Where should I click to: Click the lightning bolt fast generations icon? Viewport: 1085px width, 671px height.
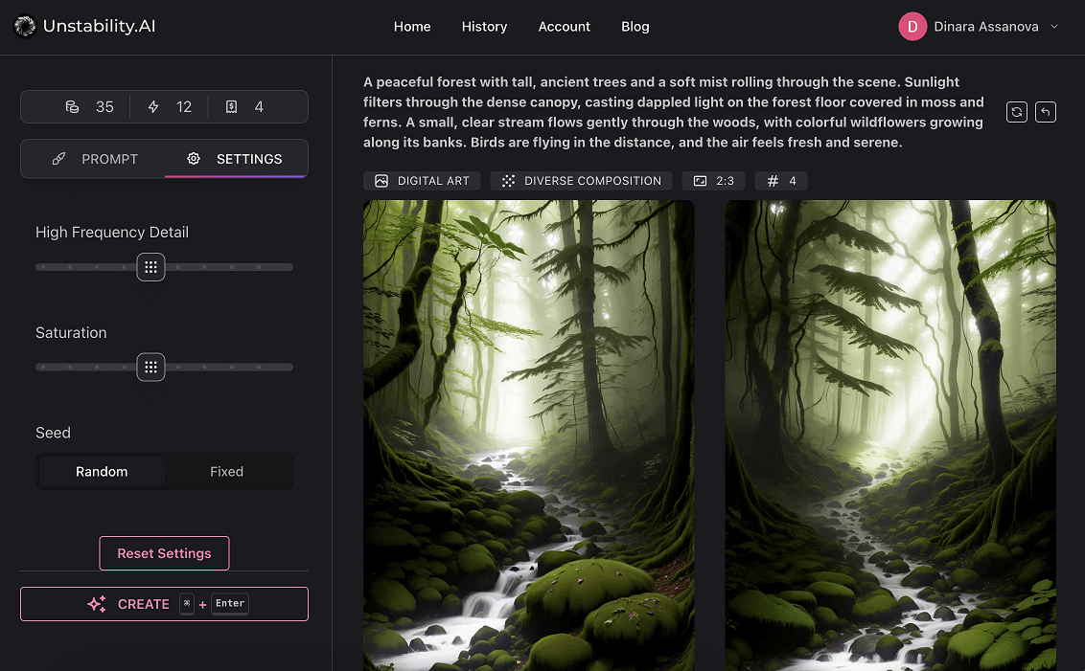(x=153, y=107)
